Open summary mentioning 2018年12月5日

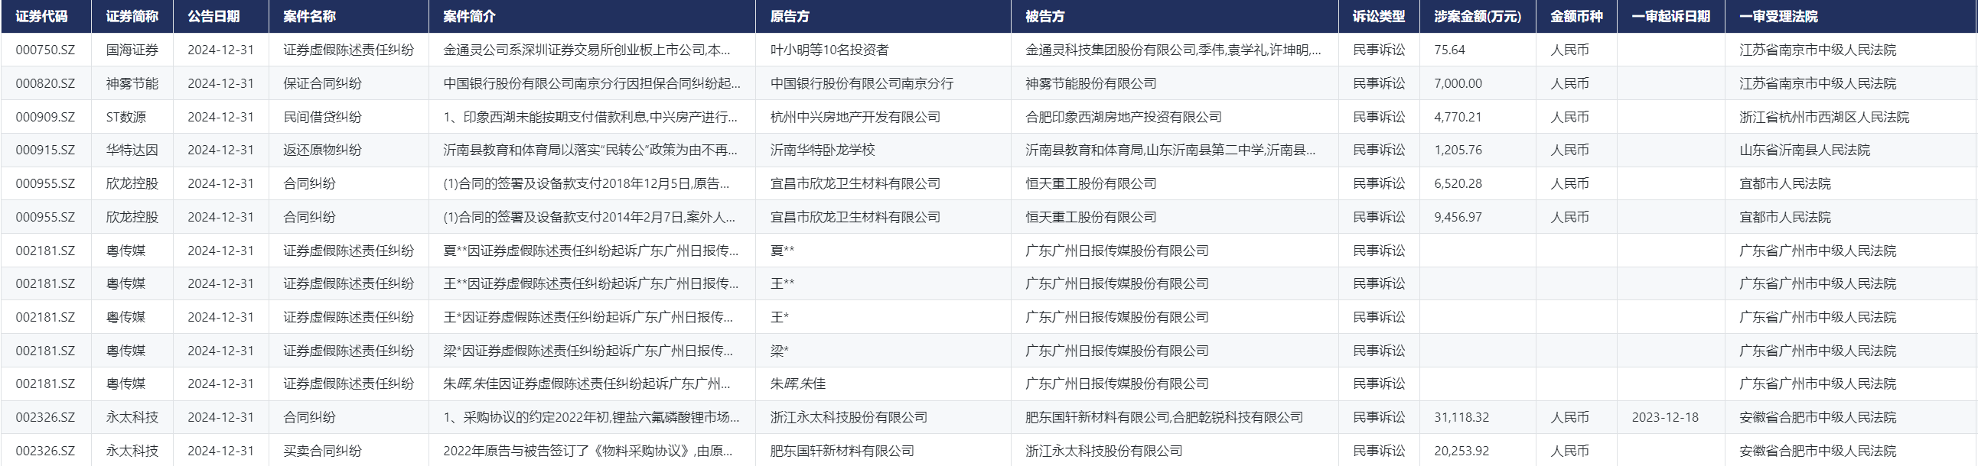(587, 184)
